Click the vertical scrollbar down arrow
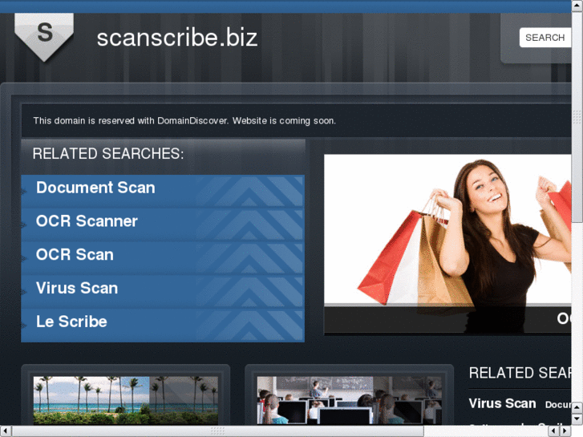This screenshot has height=437, width=583. tap(577, 419)
